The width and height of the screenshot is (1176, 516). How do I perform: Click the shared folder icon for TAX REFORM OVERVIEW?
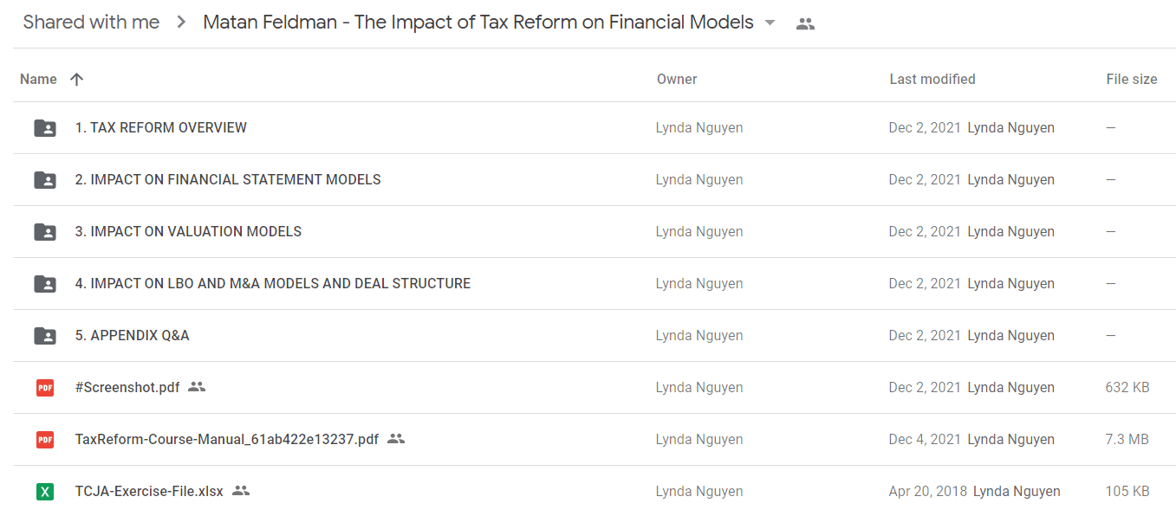pos(45,128)
